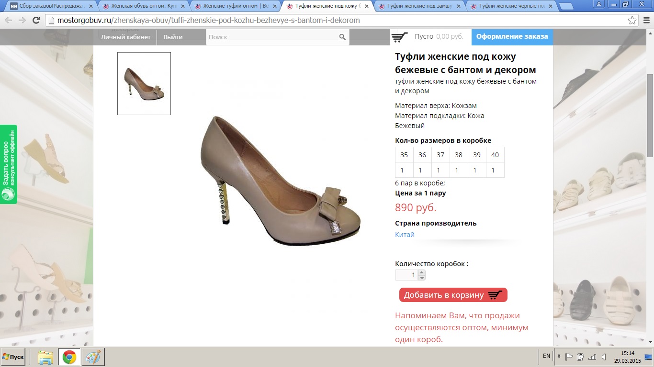The width and height of the screenshot is (654, 367).
Task: Close the active 'Туфли женские под кожу' tab
Action: point(366,7)
